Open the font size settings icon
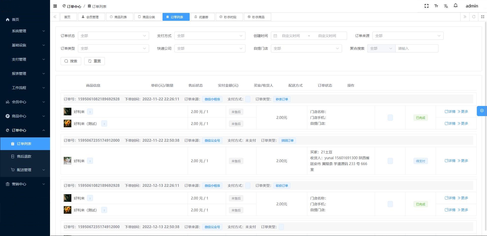The width and height of the screenshot is (487, 236). point(436,6)
